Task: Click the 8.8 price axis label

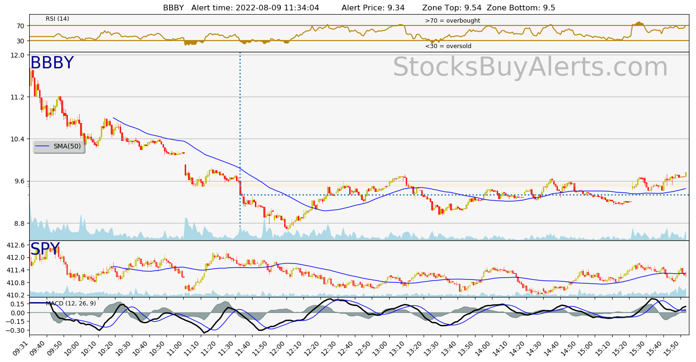Action: pos(20,223)
